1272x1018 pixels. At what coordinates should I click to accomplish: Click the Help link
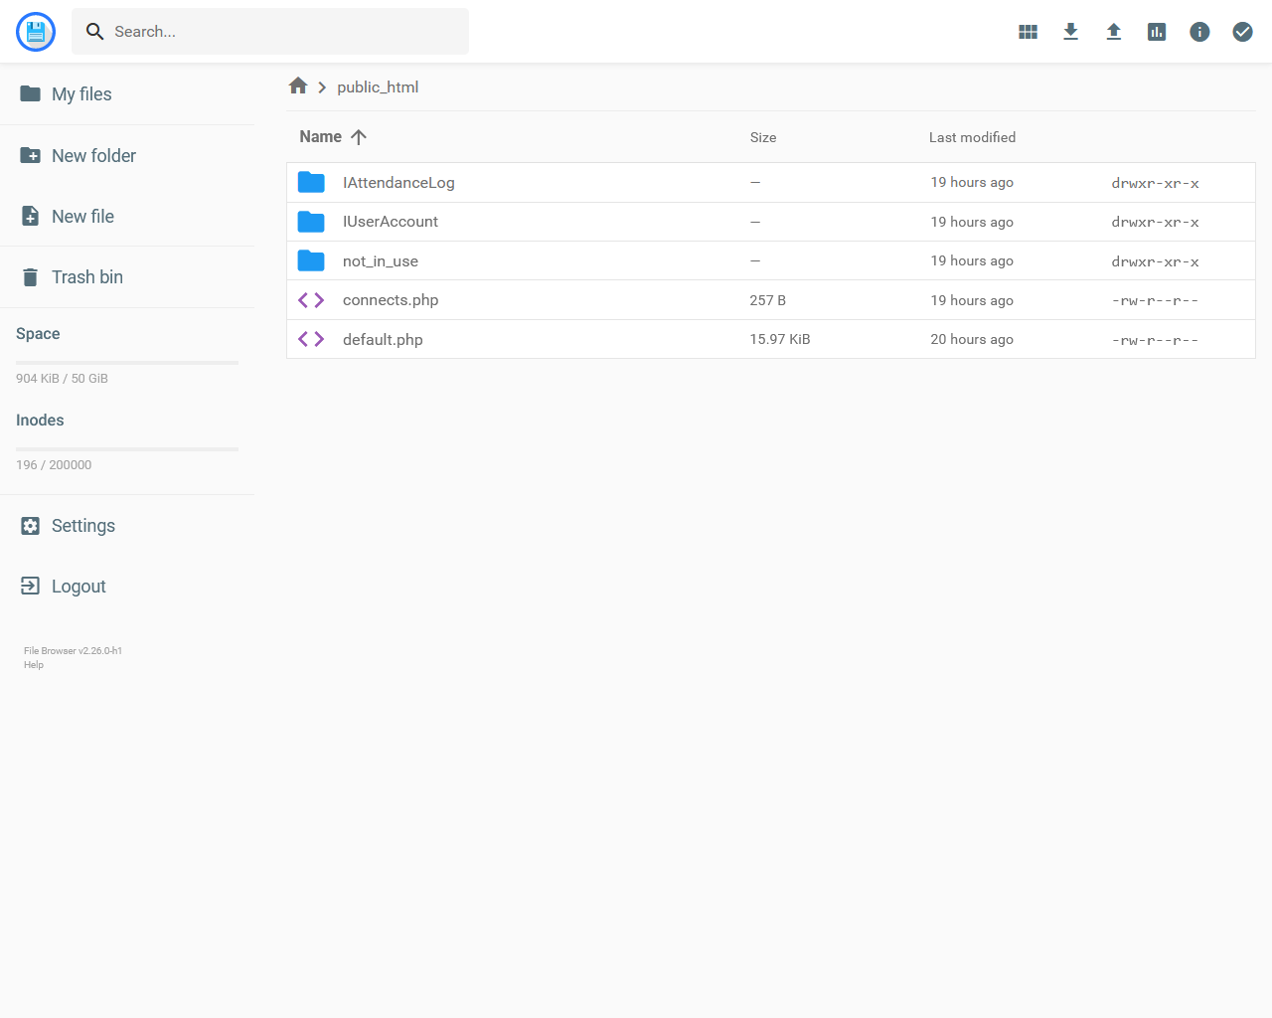[34, 665]
